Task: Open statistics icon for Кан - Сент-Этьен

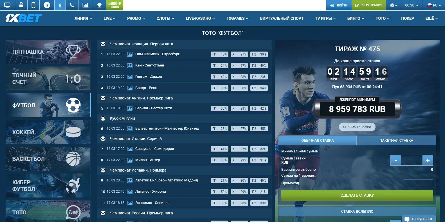Action: (x=130, y=66)
